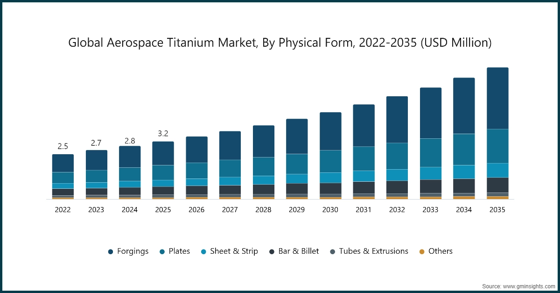This screenshot has height=293, width=560.
Task: Click the Sheet & Strip legend dot
Action: (x=203, y=251)
